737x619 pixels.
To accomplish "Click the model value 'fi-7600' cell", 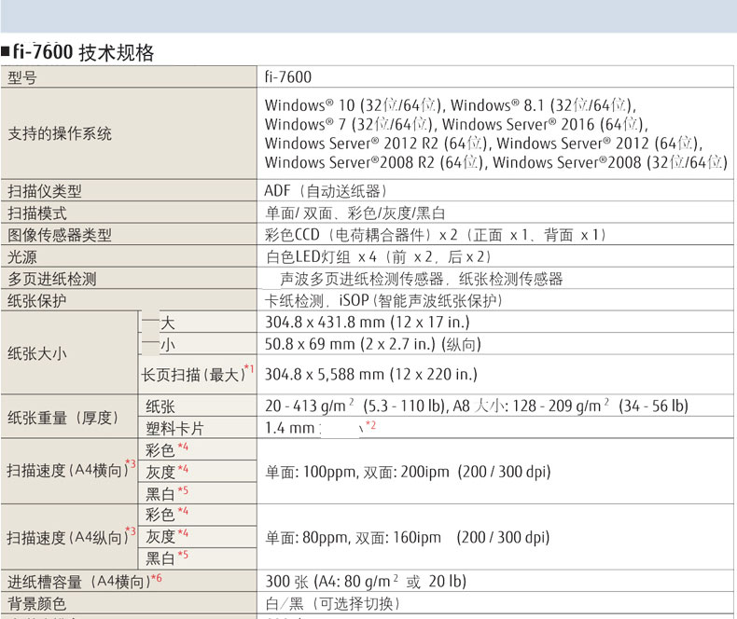I will (288, 77).
